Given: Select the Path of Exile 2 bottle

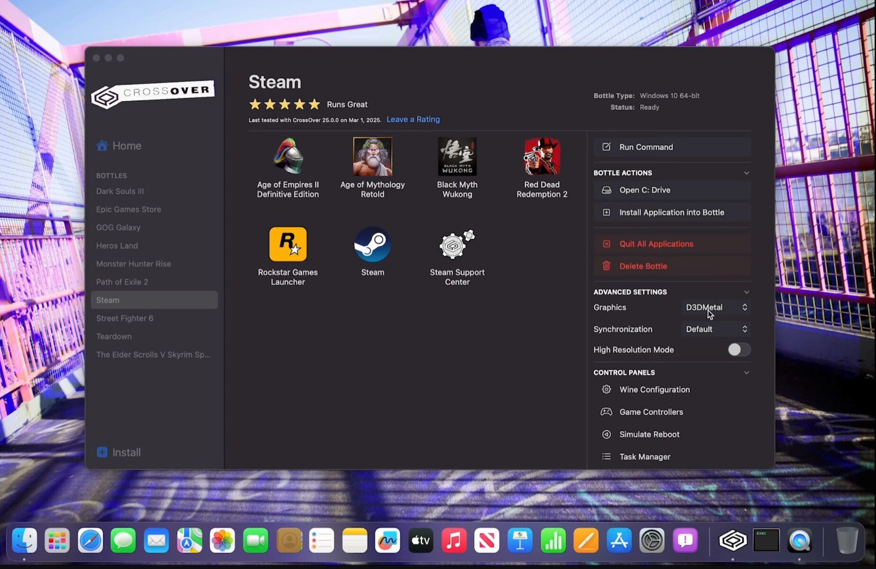Looking at the screenshot, I should pos(154,282).
